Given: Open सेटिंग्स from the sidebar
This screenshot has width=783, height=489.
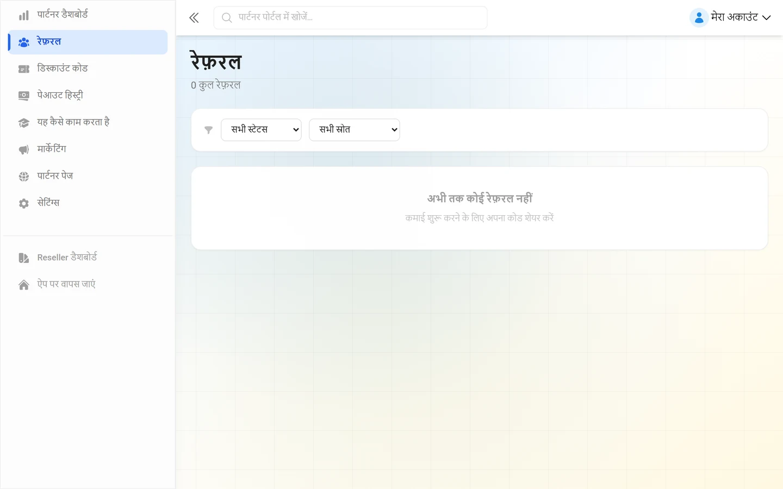Looking at the screenshot, I should (x=88, y=203).
